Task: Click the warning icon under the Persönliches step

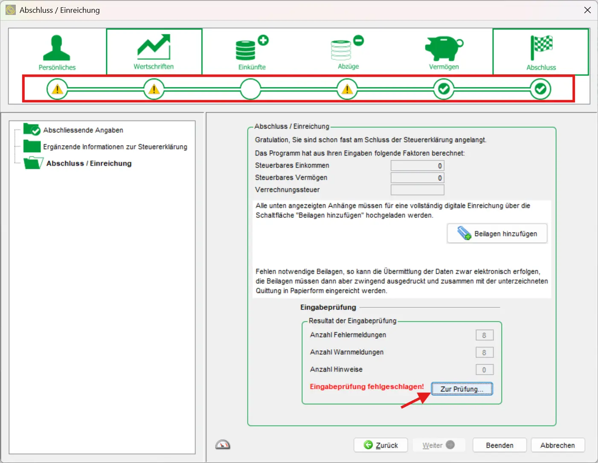Action: pyautogui.click(x=57, y=89)
